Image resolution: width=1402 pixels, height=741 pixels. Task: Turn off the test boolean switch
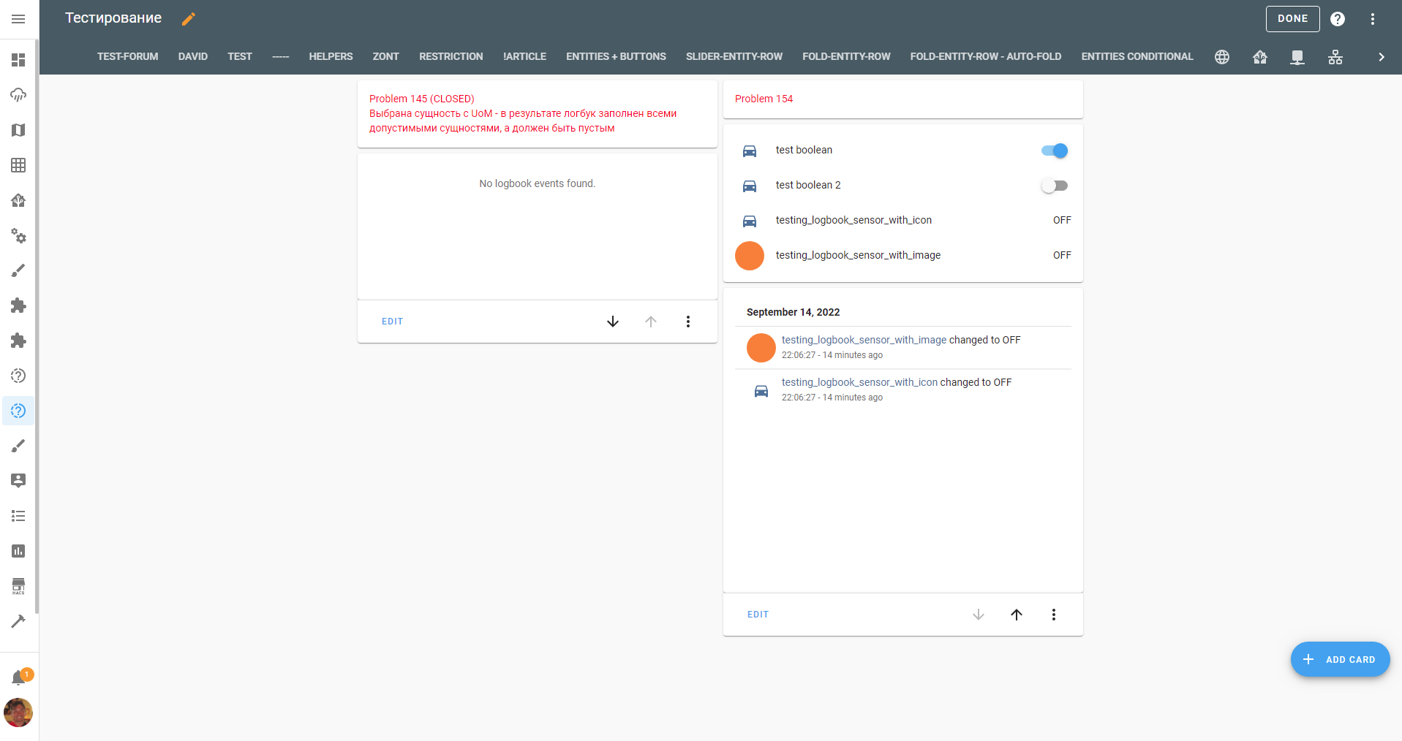coord(1055,151)
